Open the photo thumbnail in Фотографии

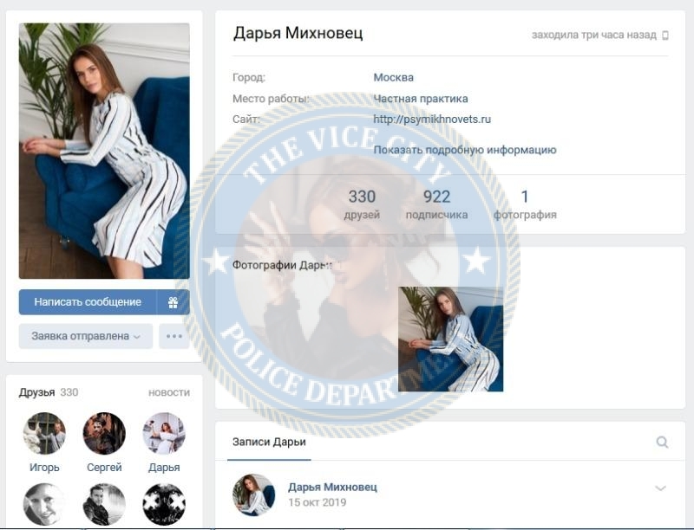pyautogui.click(x=450, y=339)
